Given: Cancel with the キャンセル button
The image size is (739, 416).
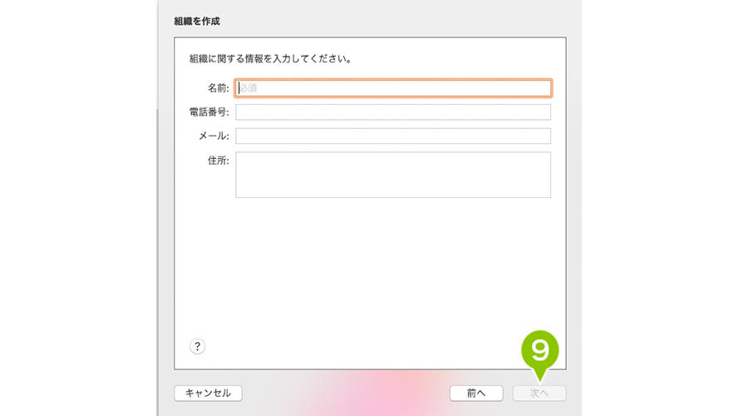Looking at the screenshot, I should [x=208, y=393].
